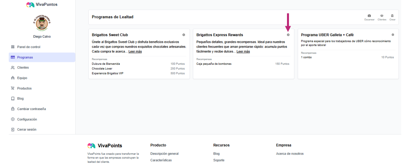
Task: Open Cambiar contraseña sidebar item
Action: click(x=42, y=109)
